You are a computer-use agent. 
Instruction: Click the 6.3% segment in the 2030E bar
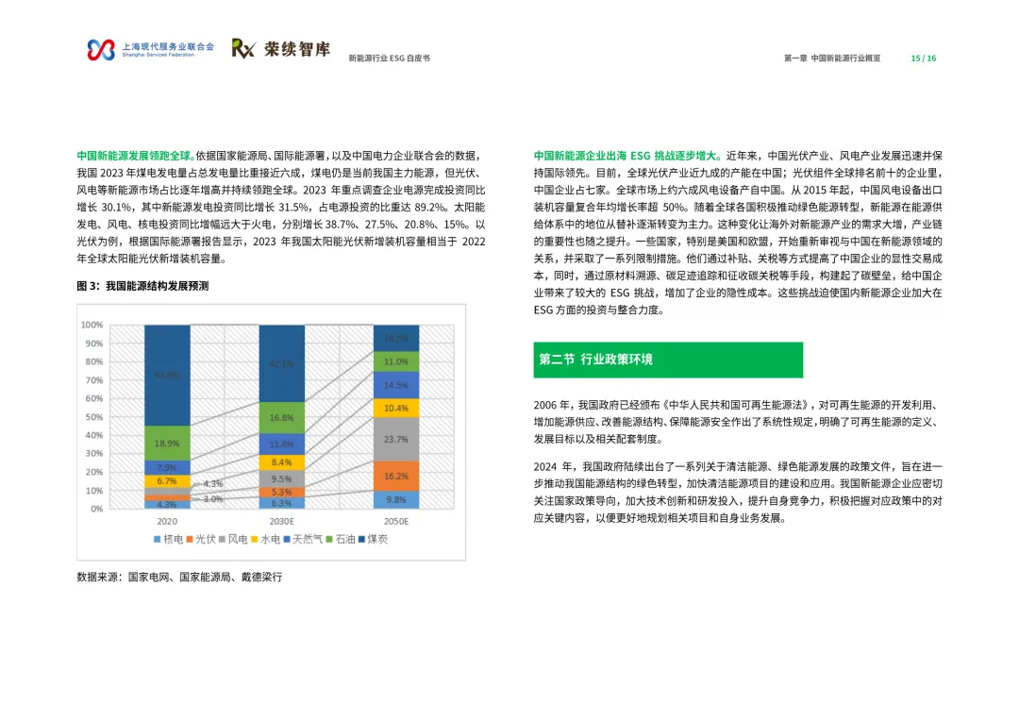tap(281, 503)
